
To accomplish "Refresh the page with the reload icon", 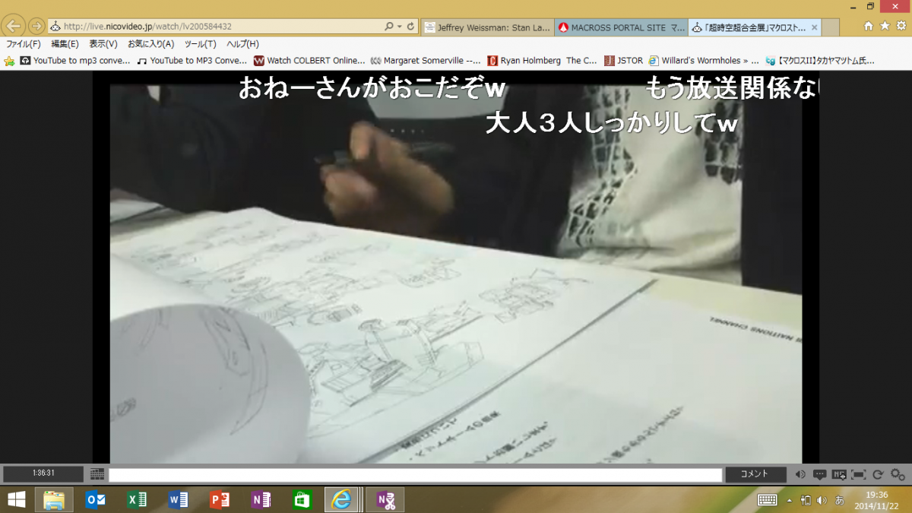I will (411, 27).
